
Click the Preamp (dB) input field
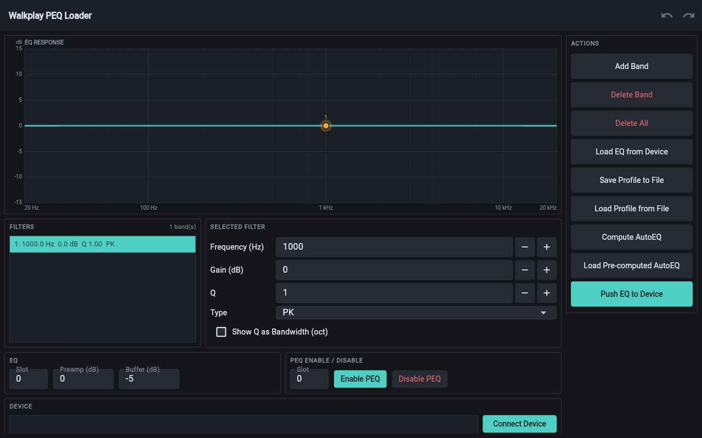83,379
